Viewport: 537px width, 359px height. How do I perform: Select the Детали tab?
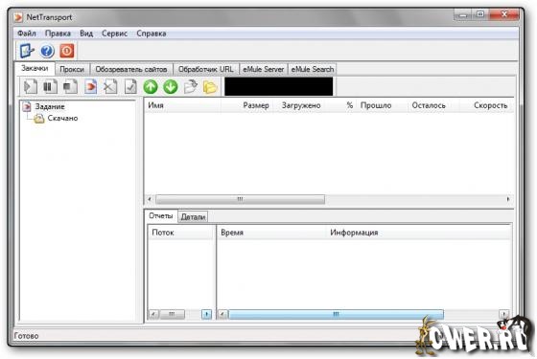tap(193, 216)
